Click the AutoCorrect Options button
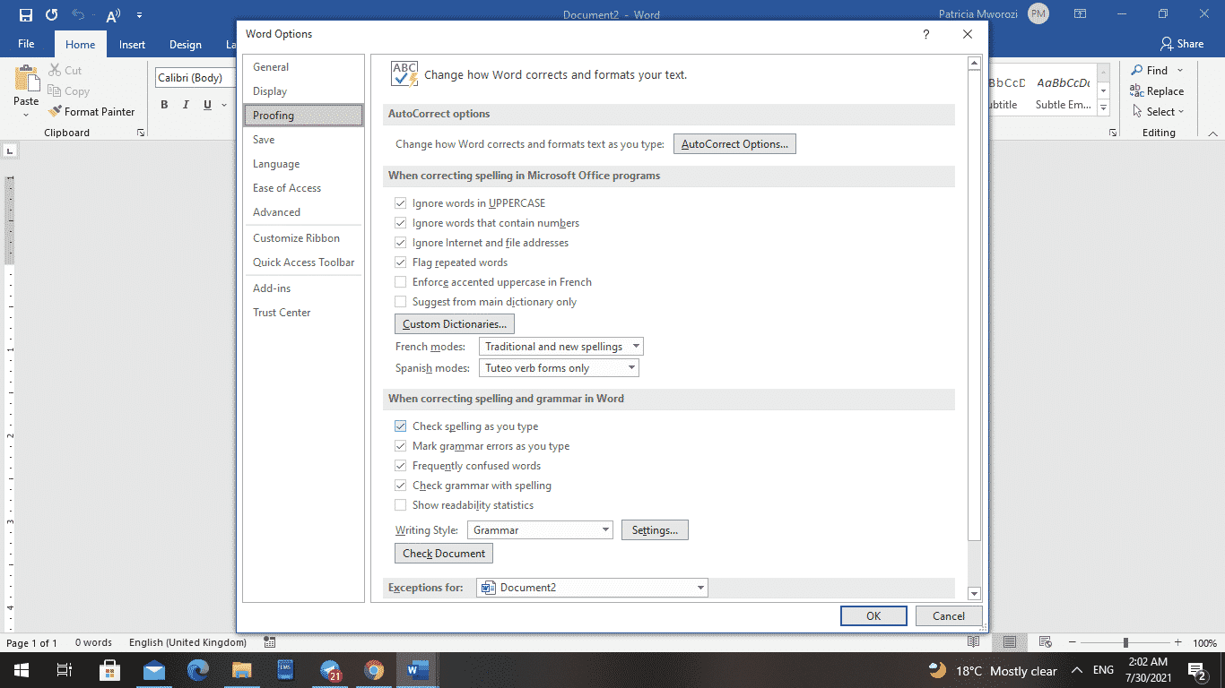The image size is (1225, 688). pos(734,143)
